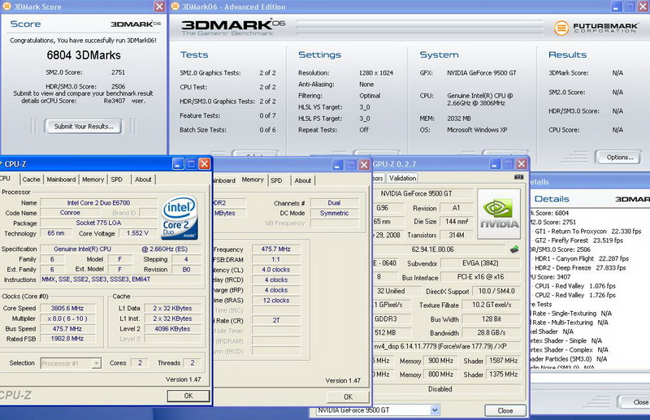Close the CPU-Z Memory window
This screenshot has width=650, height=420.
pos(364,165)
